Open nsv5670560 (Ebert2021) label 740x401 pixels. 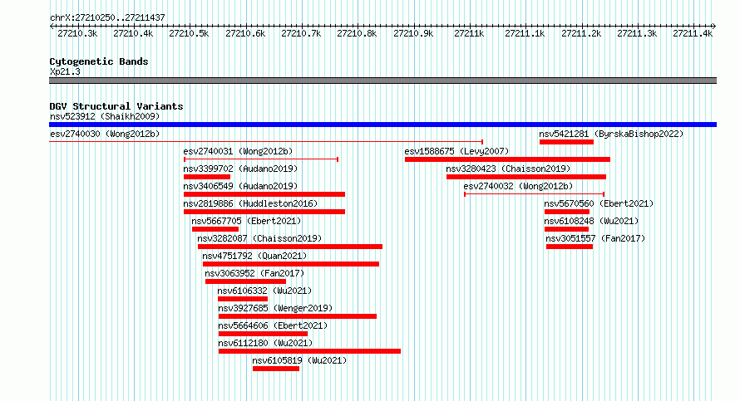click(599, 203)
